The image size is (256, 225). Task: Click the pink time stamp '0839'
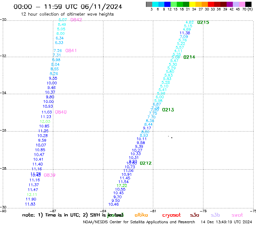(49, 175)
